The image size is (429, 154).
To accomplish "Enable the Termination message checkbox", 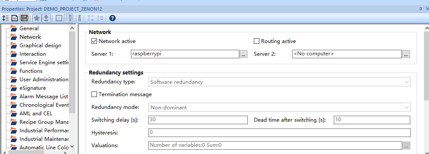I will 94,94.
